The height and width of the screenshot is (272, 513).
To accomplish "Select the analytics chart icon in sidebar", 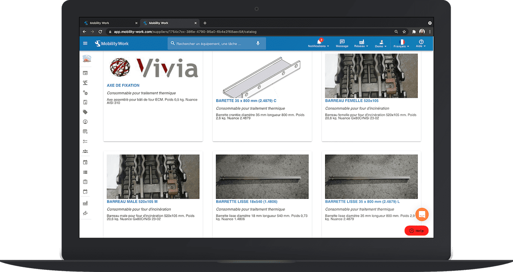I will (x=85, y=214).
